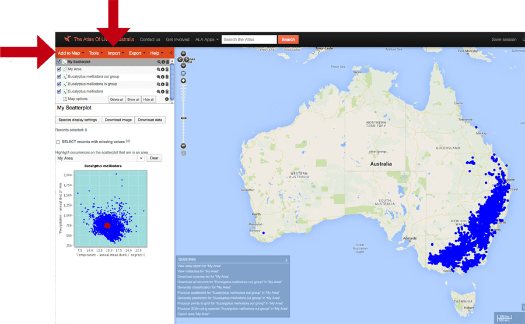Open the Map options info icon
Image resolution: width=525 pixels, height=324 pixels.
coord(167,99)
